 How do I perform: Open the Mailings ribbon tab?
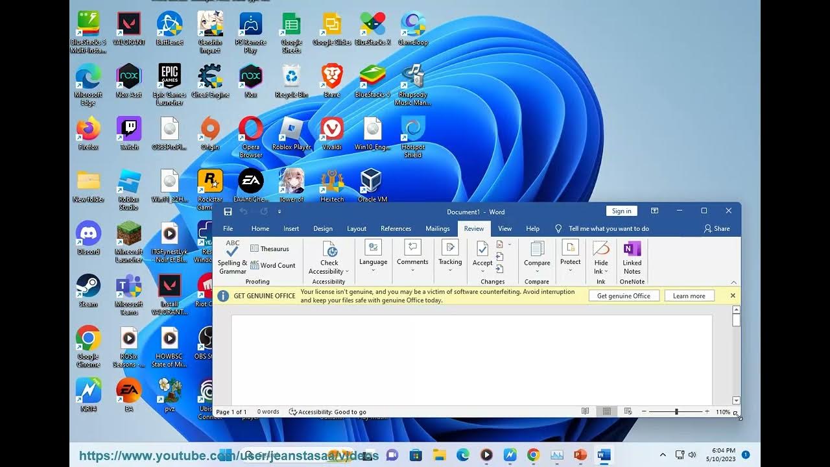pyautogui.click(x=438, y=228)
